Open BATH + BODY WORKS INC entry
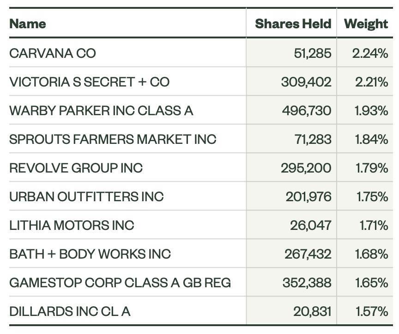The image size is (399, 334). (90, 254)
